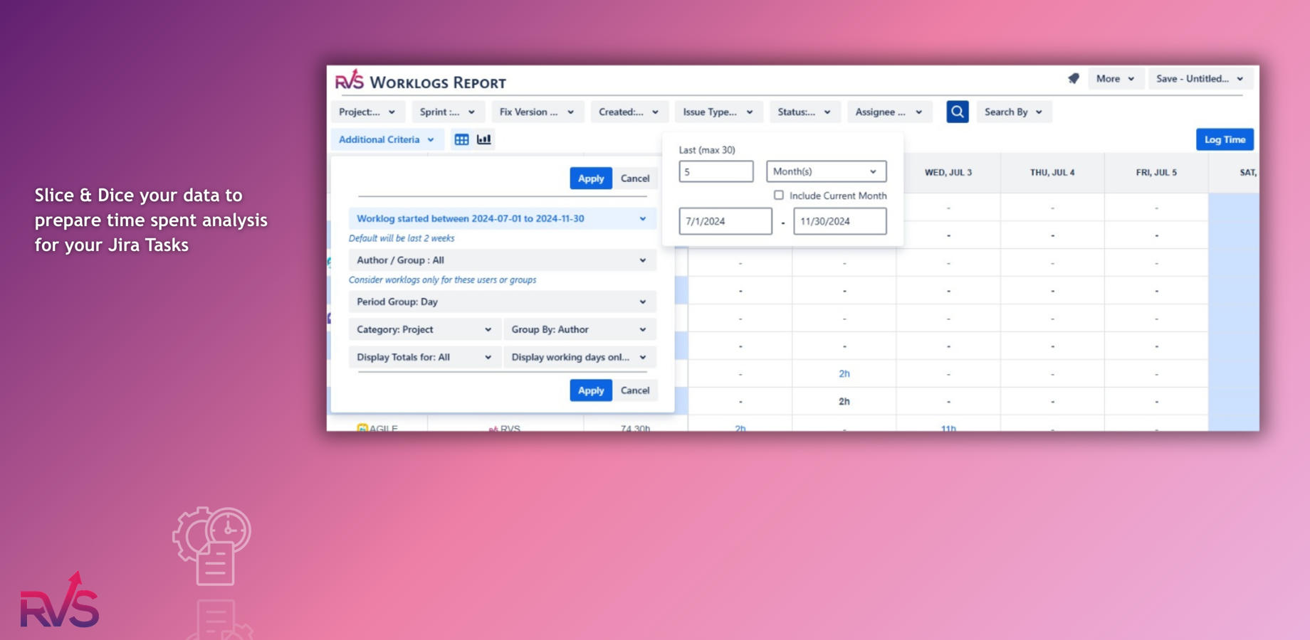
Task: Open the More menu
Action: (1115, 79)
